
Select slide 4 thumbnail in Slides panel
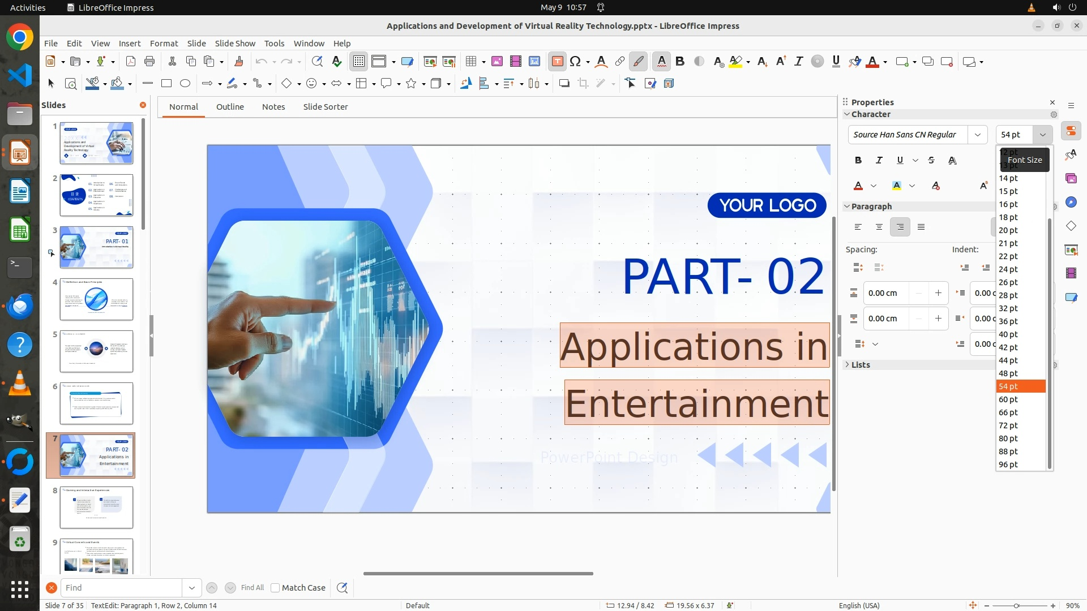pyautogui.click(x=96, y=299)
